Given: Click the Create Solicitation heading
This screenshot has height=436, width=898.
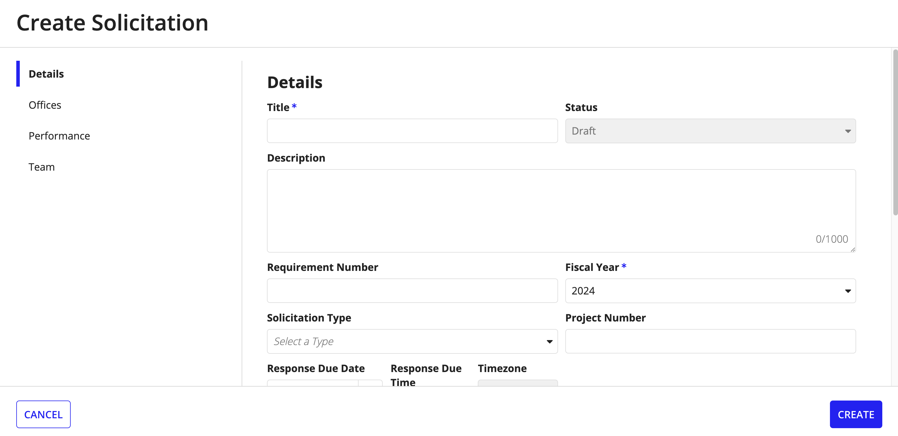Looking at the screenshot, I should pyautogui.click(x=112, y=23).
